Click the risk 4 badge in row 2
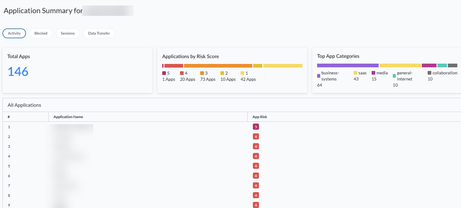 pyautogui.click(x=256, y=137)
